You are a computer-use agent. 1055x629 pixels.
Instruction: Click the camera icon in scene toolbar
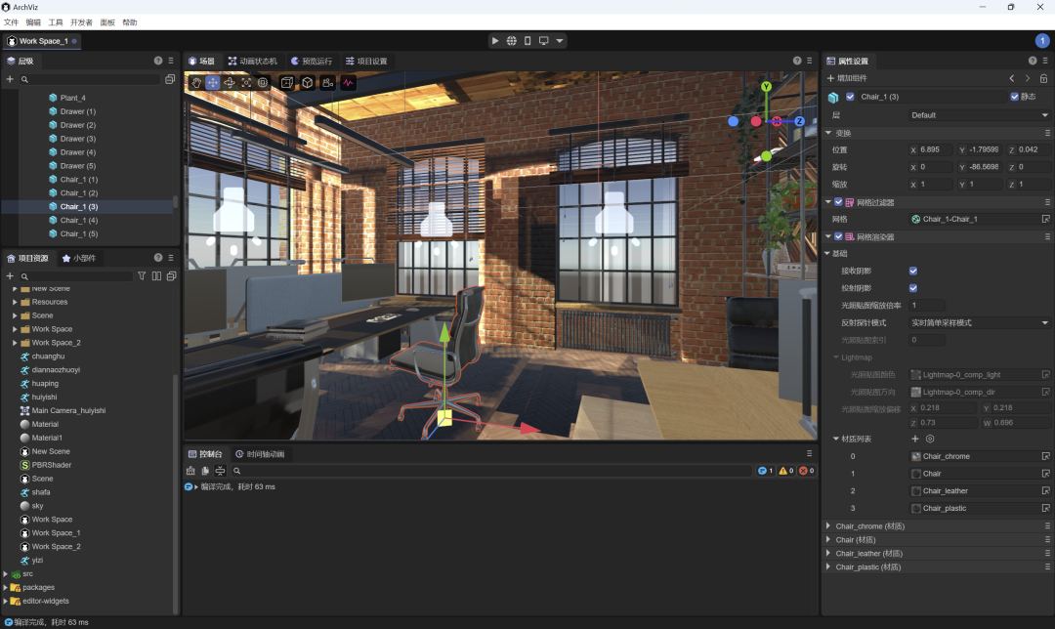[327, 83]
